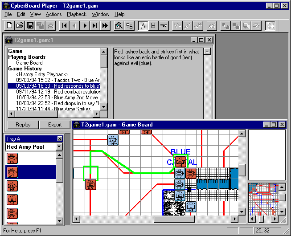The width and height of the screenshot is (291, 236).
Task: Toggle the A tray toolbar button
Action: 143,25
